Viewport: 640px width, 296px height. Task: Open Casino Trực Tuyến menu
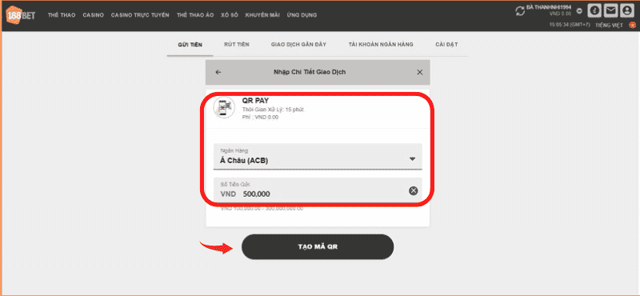[x=140, y=15]
